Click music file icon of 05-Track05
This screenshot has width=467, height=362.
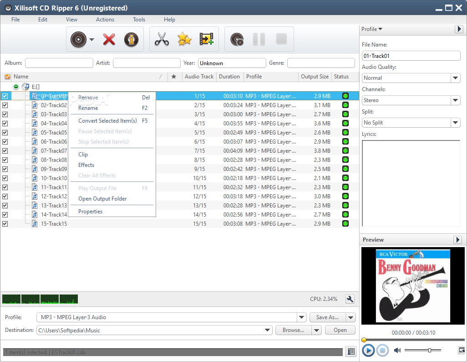click(x=35, y=133)
